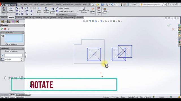This screenshot has width=181, height=101.
Task: Click the Center of rotation field
Action: pos(14,55)
